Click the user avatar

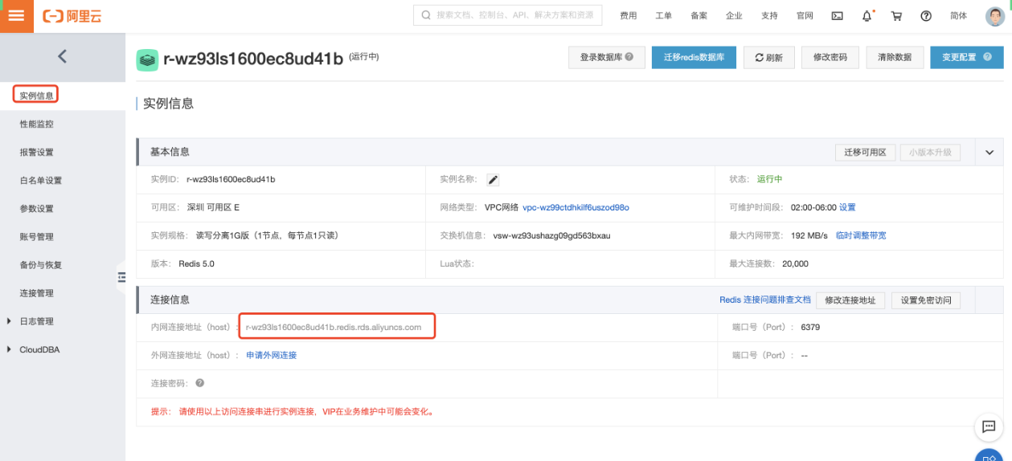point(994,16)
